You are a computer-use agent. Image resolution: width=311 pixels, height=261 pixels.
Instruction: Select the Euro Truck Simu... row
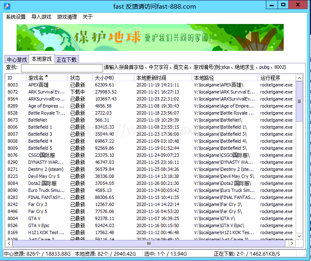point(151,191)
